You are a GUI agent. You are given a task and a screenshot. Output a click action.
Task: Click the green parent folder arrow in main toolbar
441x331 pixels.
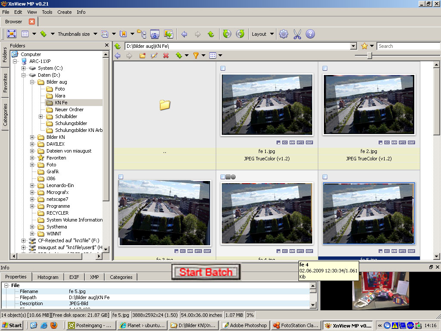[x=211, y=34]
